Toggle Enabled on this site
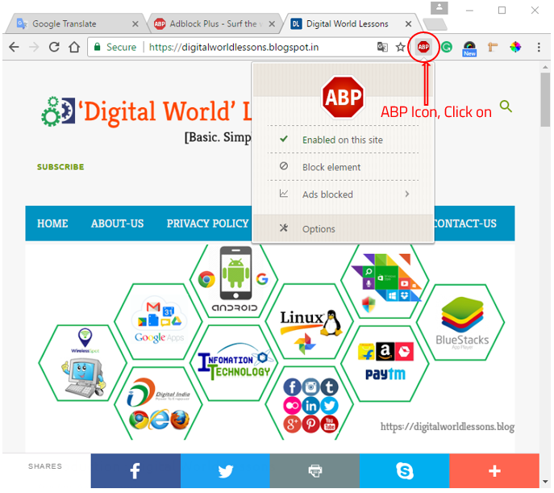This screenshot has width=554, height=493. (343, 140)
